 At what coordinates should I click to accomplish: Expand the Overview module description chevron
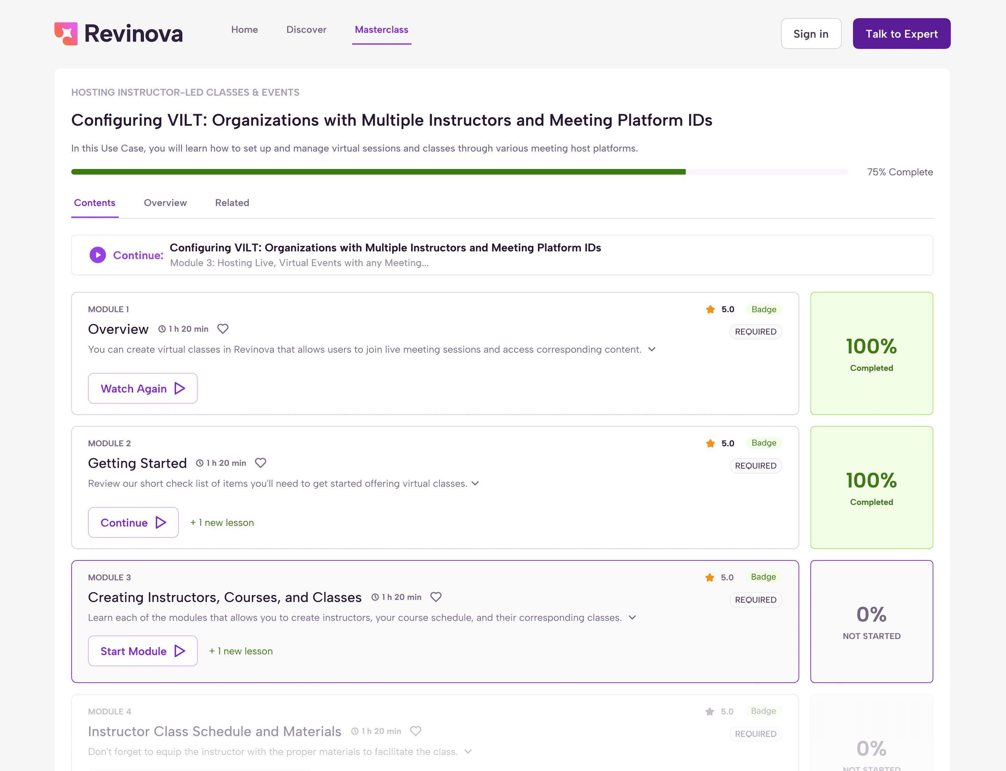point(651,350)
